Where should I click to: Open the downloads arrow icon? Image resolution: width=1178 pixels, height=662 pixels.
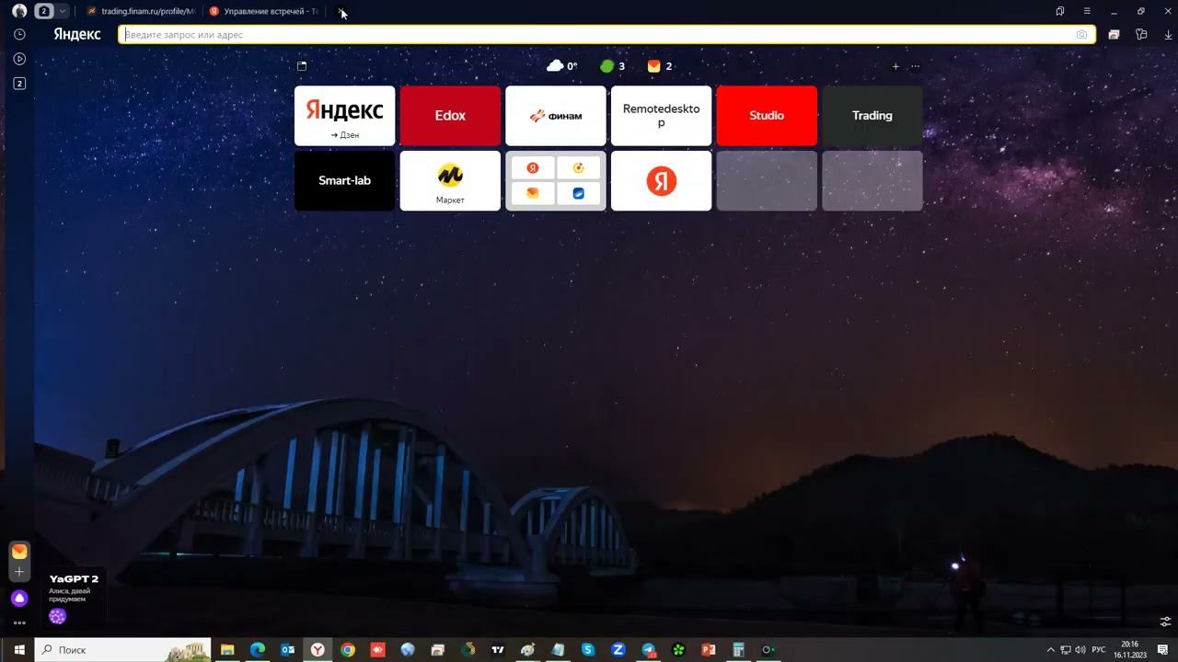(1169, 35)
